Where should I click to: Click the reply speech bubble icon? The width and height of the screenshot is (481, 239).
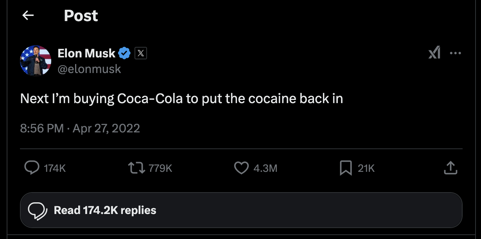32,168
